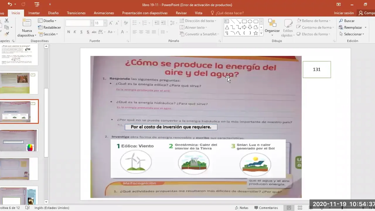Pick the text box shape in the shapes gallery
Viewport: 375px width, 211px height.
click(227, 21)
